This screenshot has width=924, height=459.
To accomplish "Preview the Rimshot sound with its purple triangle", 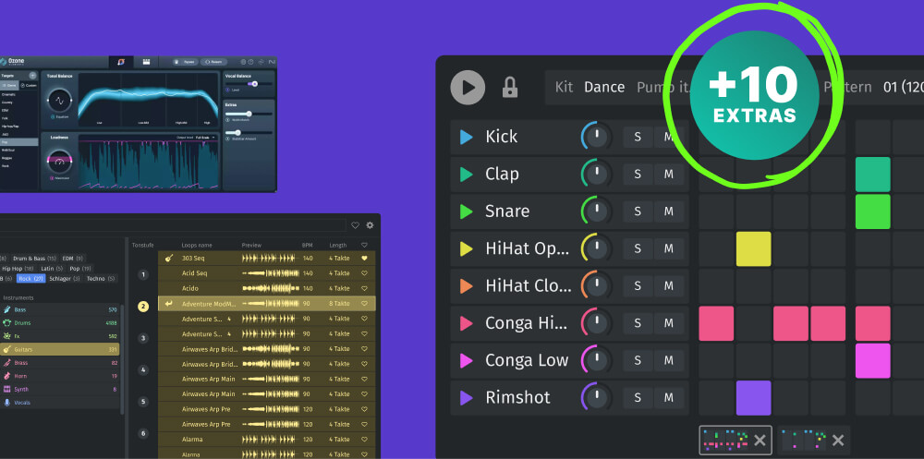I will 466,398.
